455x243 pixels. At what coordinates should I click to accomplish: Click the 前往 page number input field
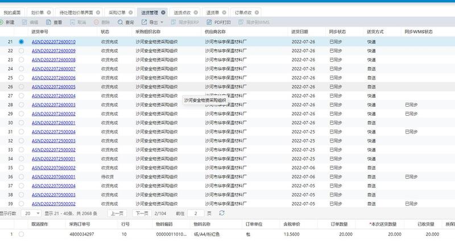(x=196, y=213)
